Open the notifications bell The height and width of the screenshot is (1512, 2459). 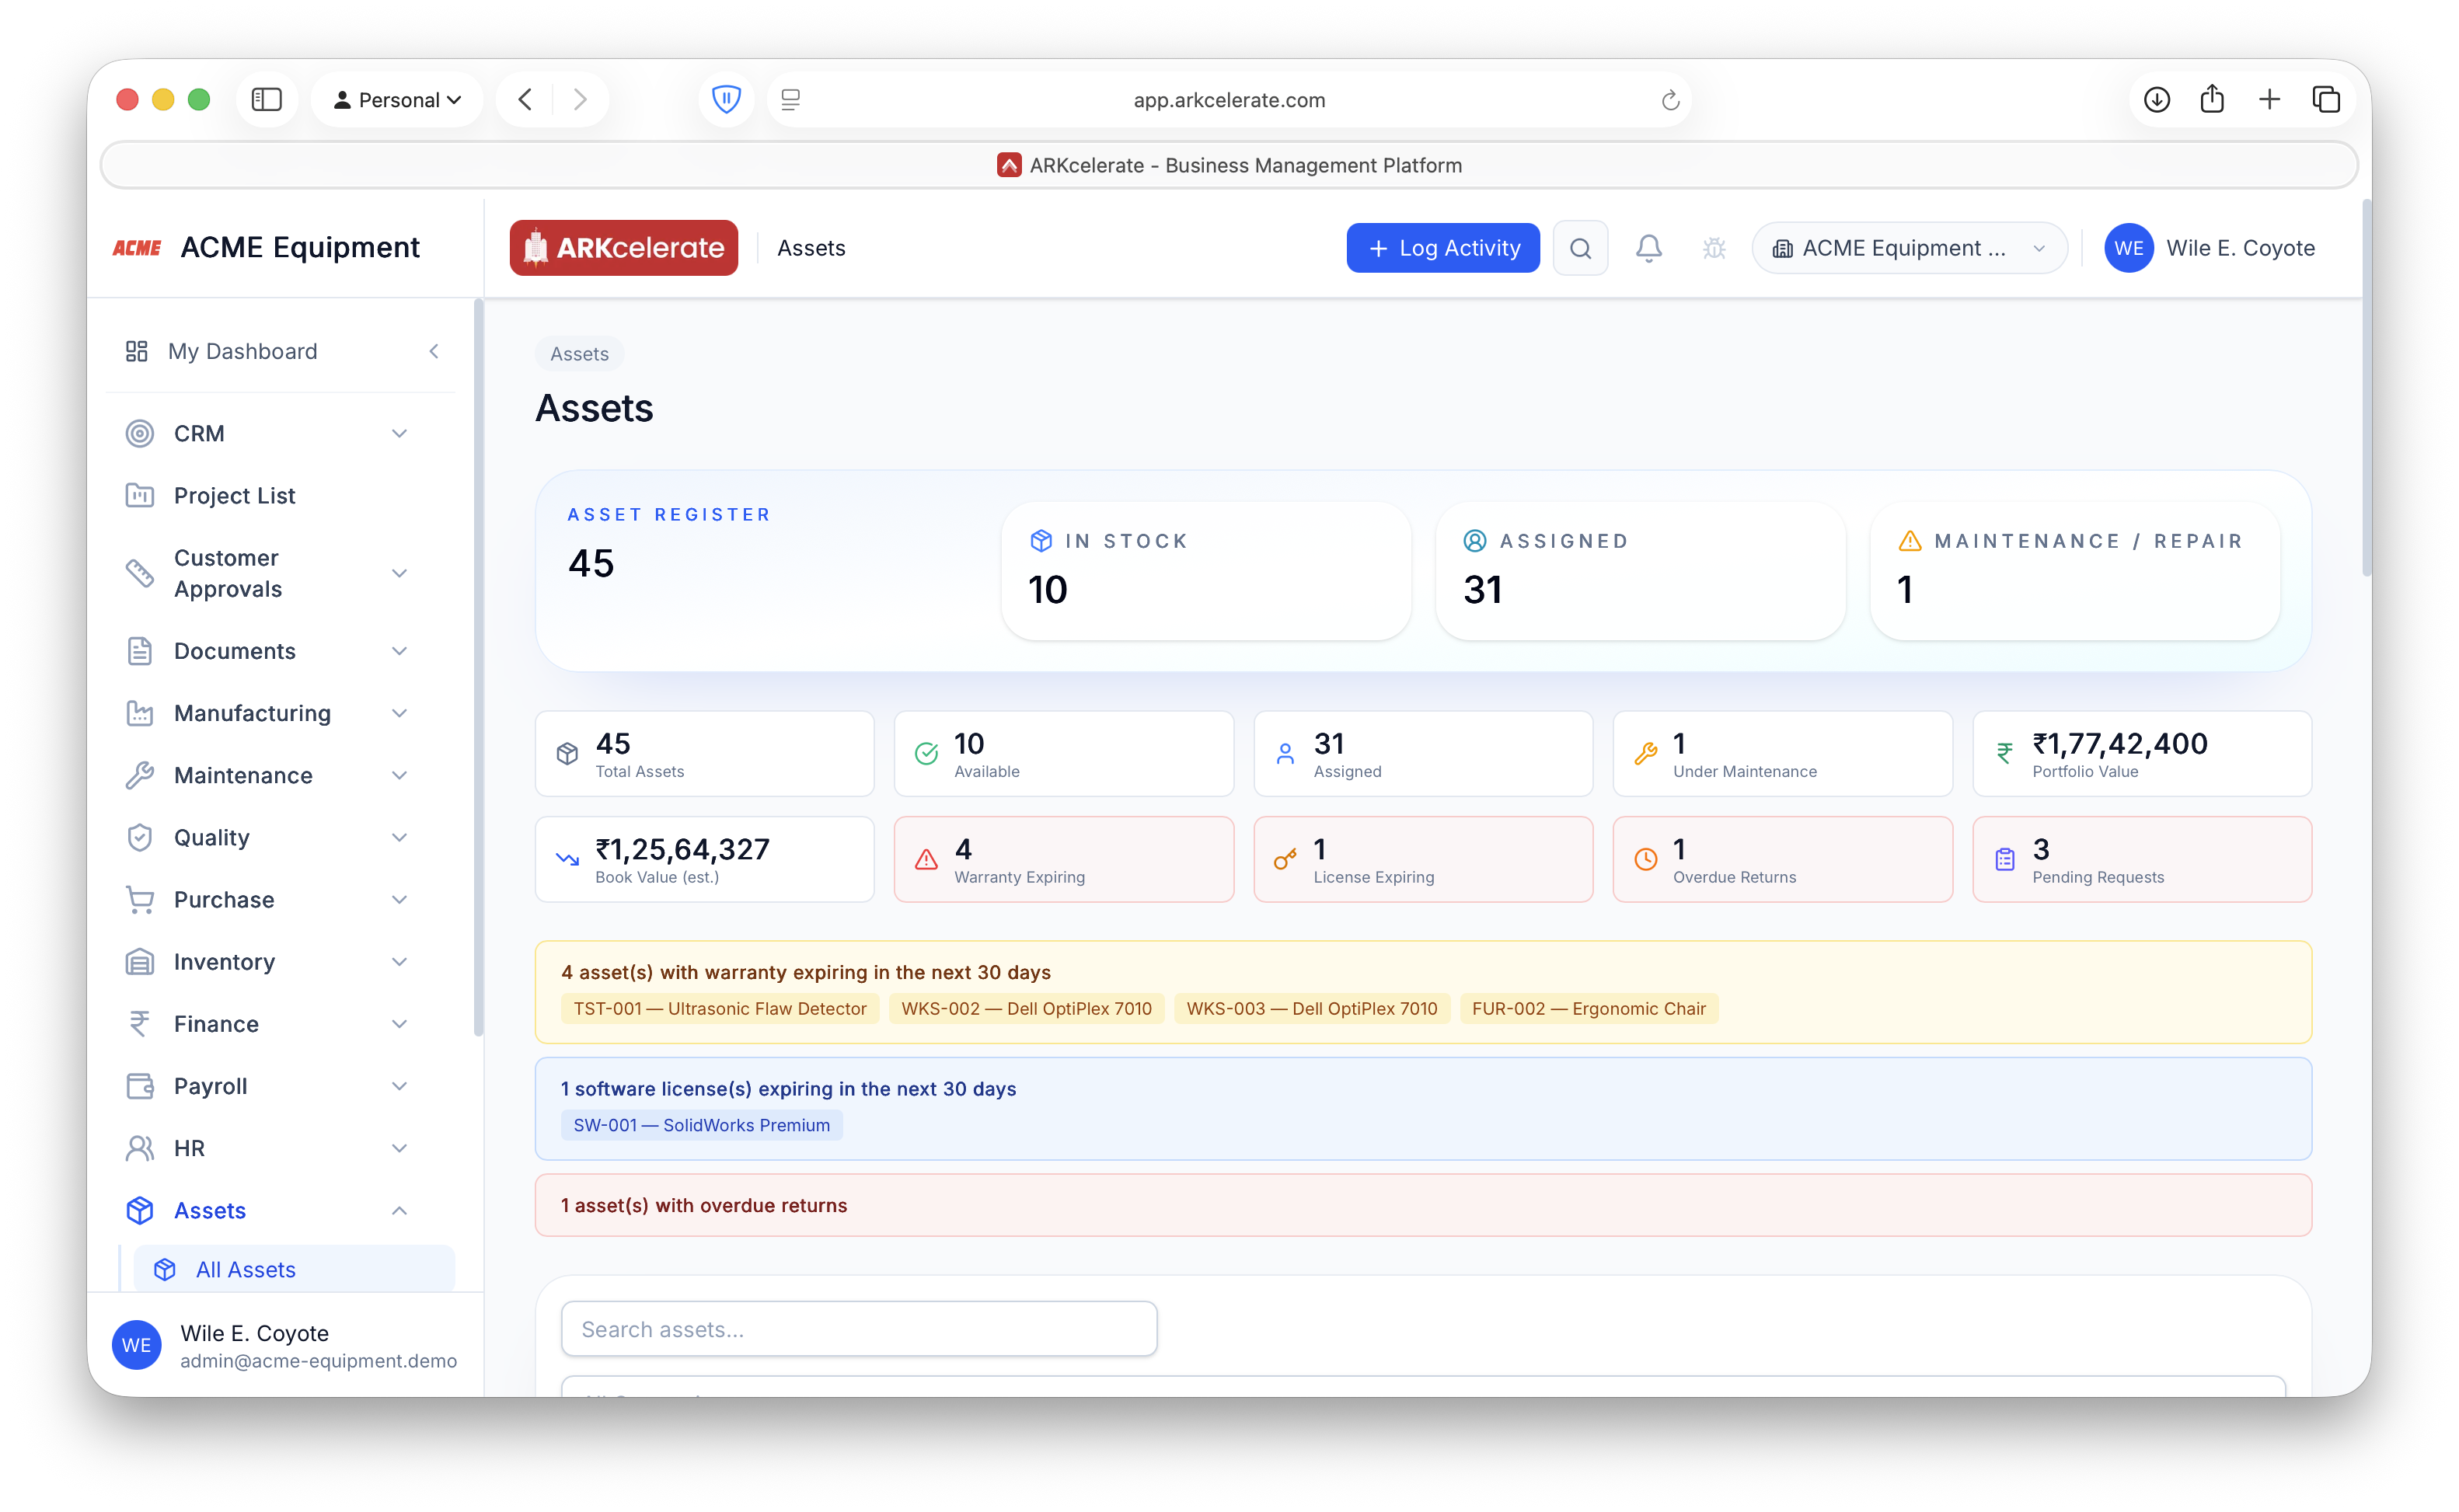[x=1648, y=248]
